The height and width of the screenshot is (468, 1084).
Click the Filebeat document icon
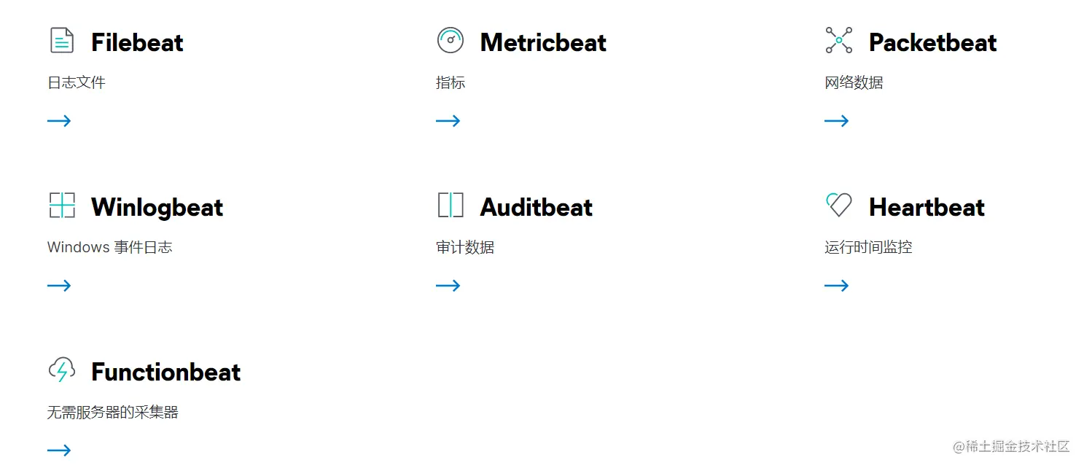(x=62, y=40)
